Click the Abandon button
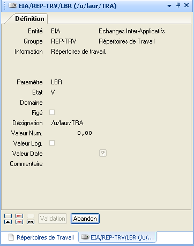This screenshot has width=194, height=246. tap(85, 219)
